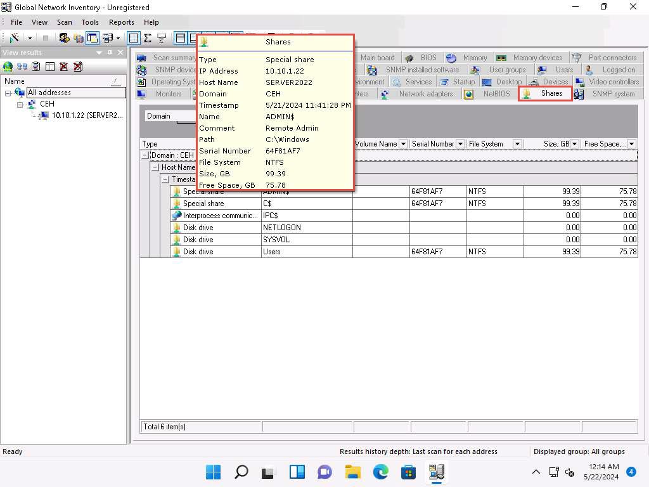
Task: Select the 10.10.1.22 SERVER2022 host
Action: point(87,115)
